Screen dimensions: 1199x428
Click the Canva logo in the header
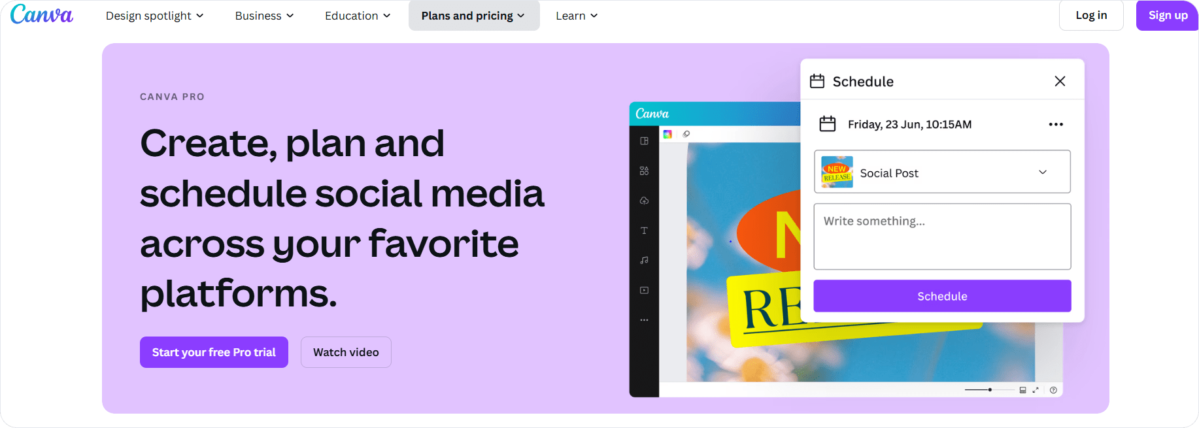pos(42,14)
